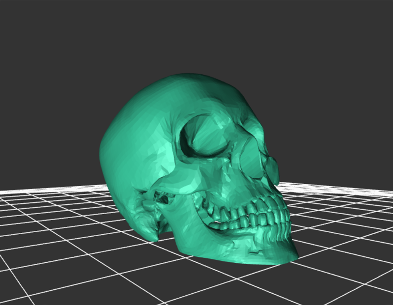
Task: Click dark background in top-left corner
Action: [15, 15]
